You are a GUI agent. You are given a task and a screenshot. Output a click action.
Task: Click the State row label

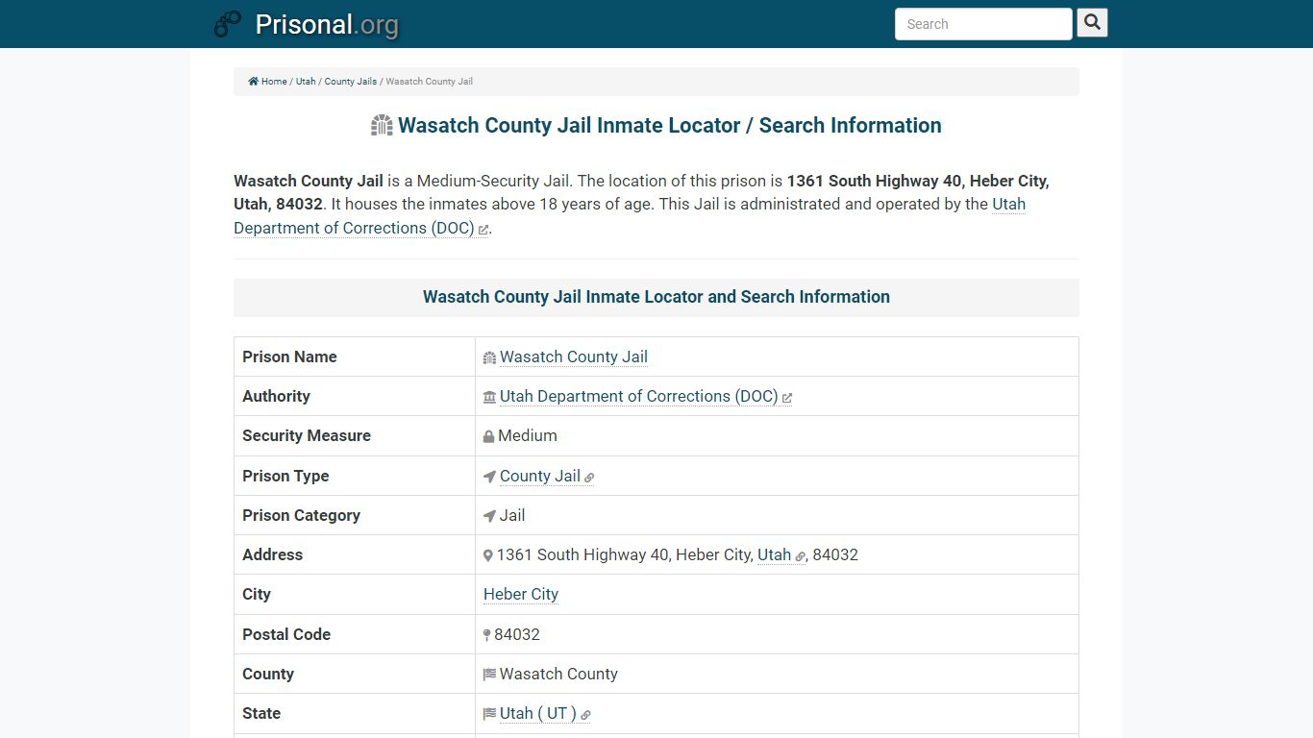coord(261,713)
